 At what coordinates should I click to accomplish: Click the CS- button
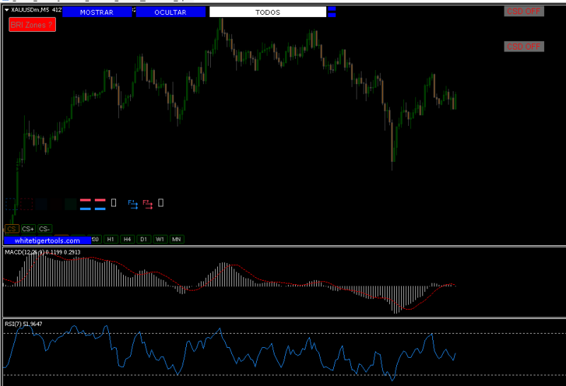pyautogui.click(x=45, y=229)
